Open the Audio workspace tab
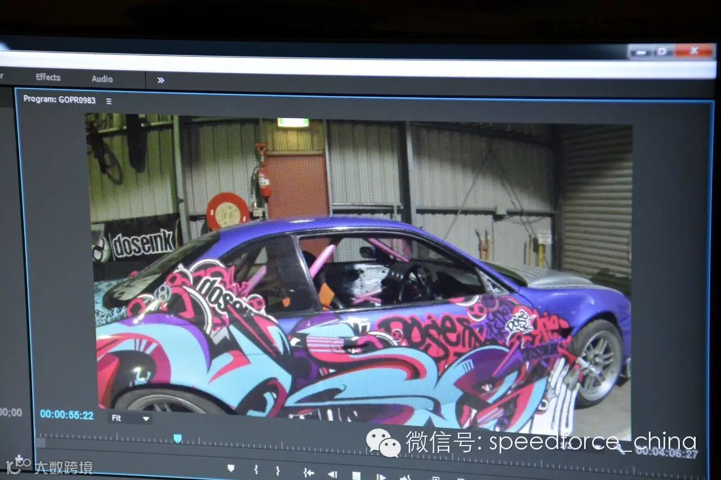The width and height of the screenshot is (721, 480). pos(102,79)
